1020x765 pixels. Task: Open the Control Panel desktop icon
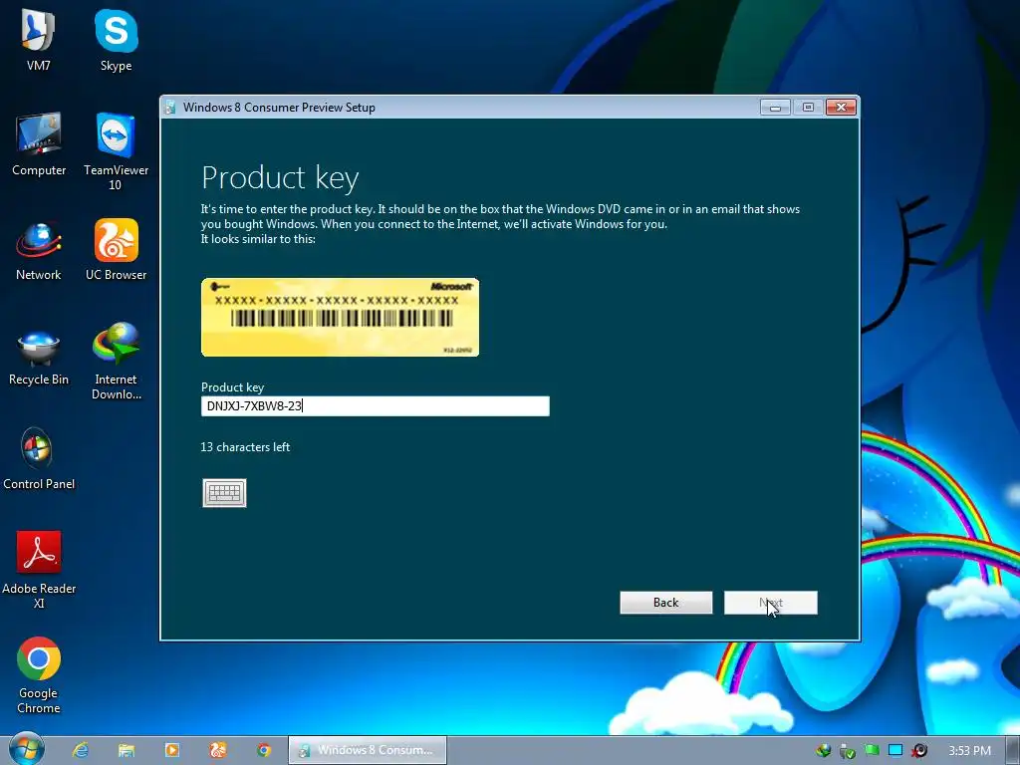point(39,459)
